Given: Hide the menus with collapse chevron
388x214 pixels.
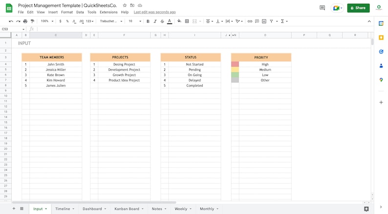Looking at the screenshot, I should (369, 21).
